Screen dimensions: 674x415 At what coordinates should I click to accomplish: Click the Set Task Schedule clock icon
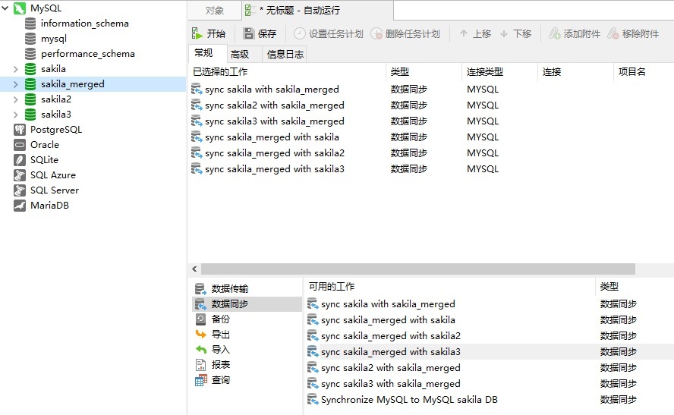pyautogui.click(x=300, y=33)
